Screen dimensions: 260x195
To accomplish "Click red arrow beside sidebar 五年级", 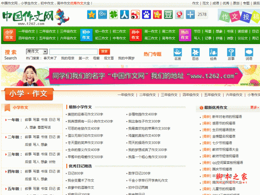I will (6, 189).
